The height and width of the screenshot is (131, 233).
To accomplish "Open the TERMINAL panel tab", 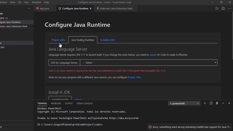I will click(x=42, y=103).
